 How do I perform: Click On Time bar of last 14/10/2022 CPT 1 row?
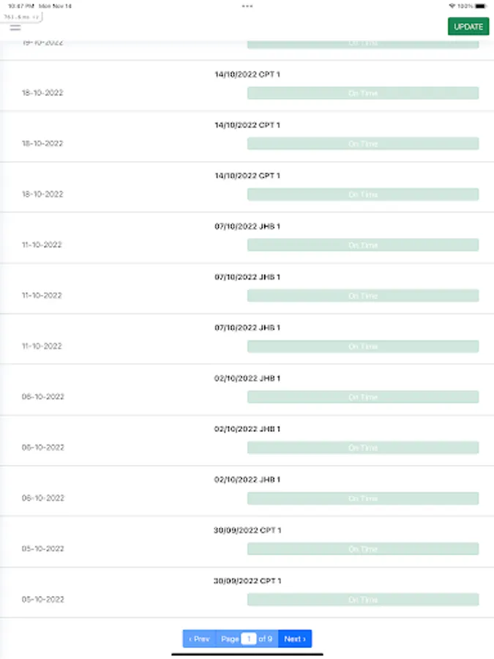(x=363, y=194)
